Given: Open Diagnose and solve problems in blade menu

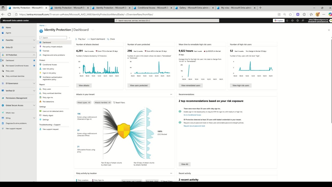Looking at the screenshot, I should [54, 55].
